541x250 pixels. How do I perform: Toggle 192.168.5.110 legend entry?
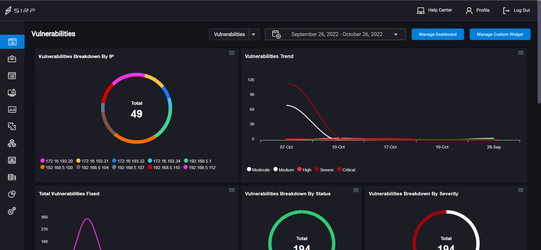coord(164,167)
